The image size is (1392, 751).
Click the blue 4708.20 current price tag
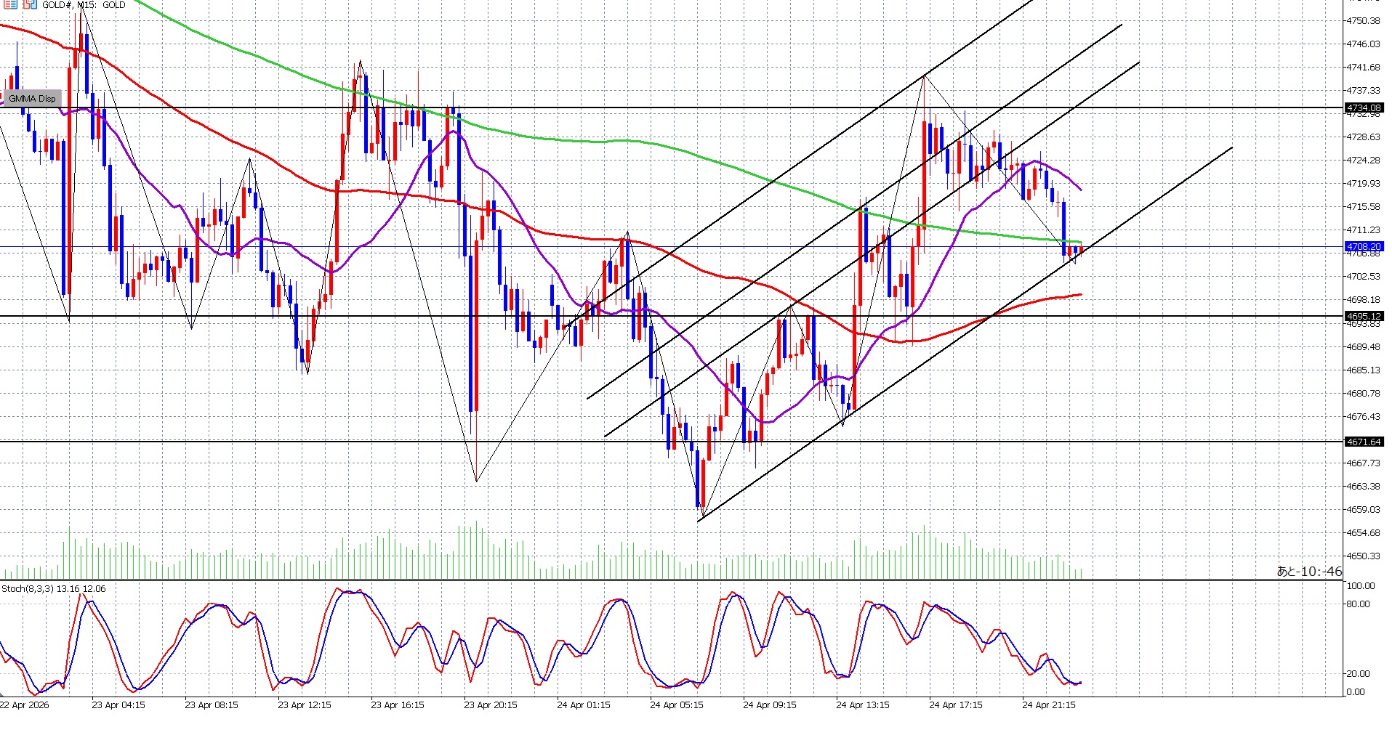(1363, 247)
